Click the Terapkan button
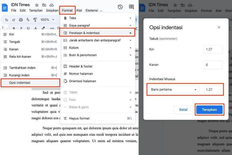Screen dimensions: 232x155 pyautogui.click(x=209, y=110)
